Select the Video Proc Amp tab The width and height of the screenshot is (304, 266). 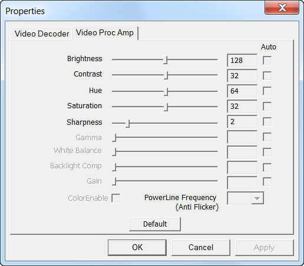105,33
